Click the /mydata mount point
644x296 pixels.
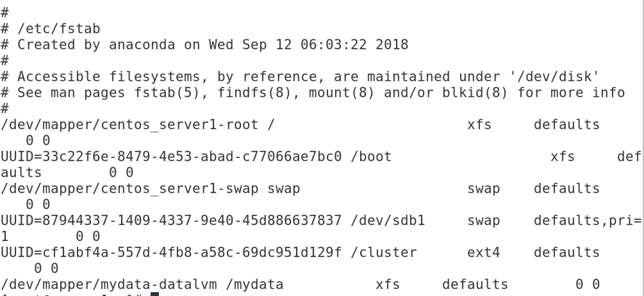[x=255, y=284]
